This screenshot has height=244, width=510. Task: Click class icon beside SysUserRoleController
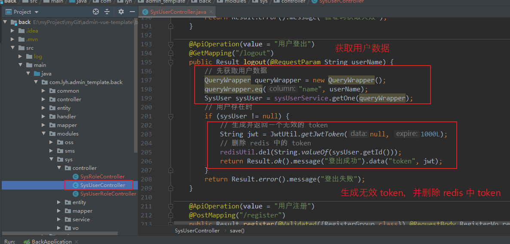point(76,194)
